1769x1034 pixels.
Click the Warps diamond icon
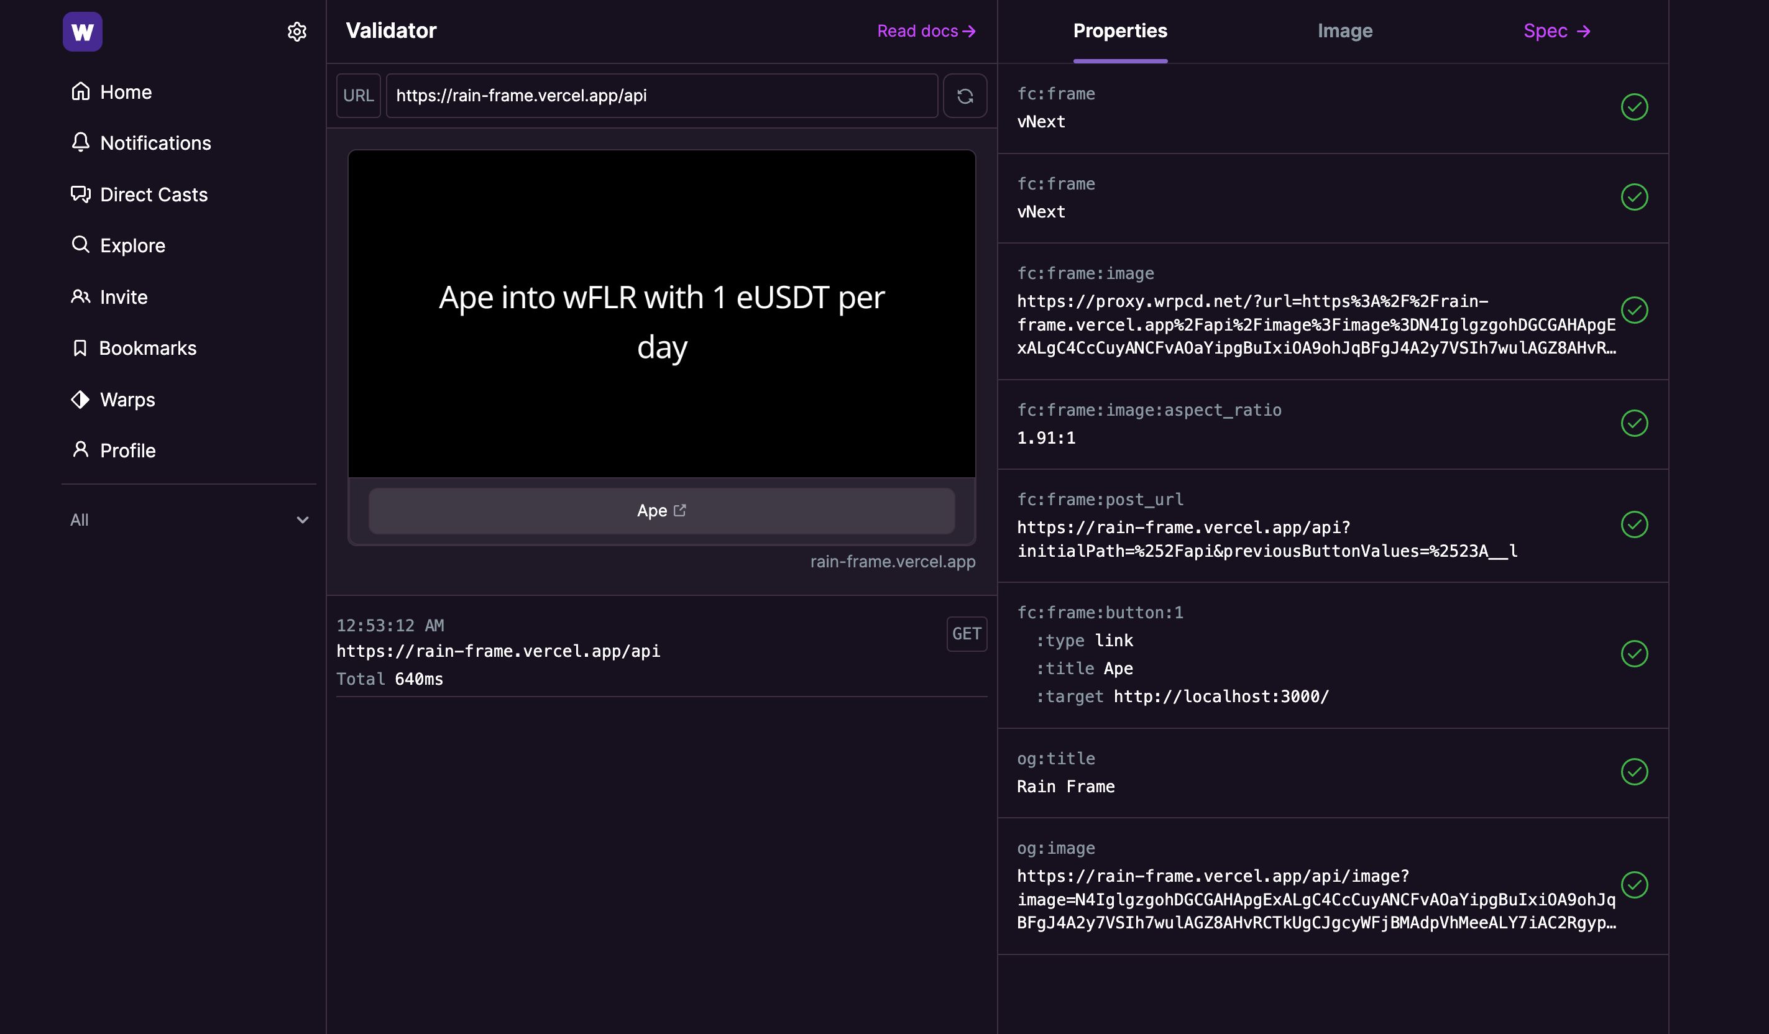(80, 399)
